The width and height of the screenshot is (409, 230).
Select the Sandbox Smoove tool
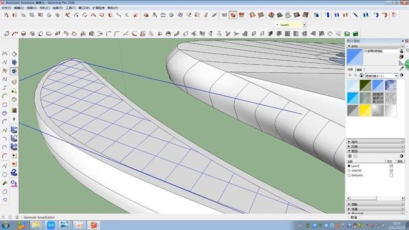click(271, 15)
